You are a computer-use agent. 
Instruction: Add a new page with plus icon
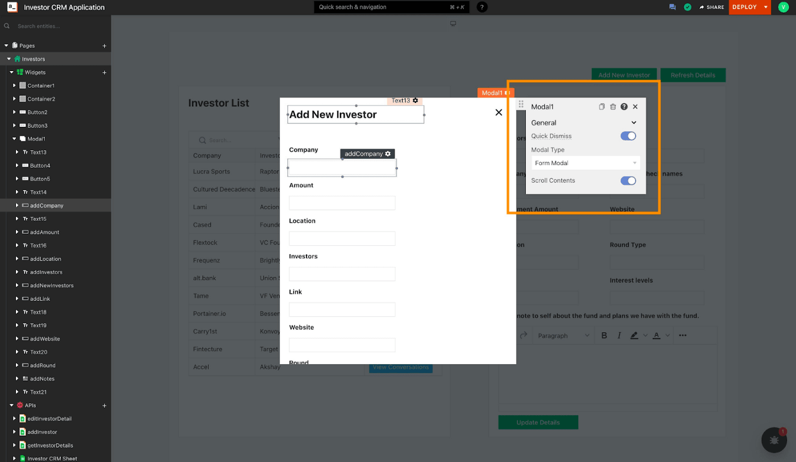(x=104, y=46)
